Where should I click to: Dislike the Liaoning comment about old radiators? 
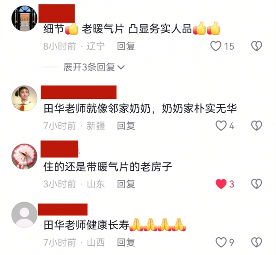257,46
